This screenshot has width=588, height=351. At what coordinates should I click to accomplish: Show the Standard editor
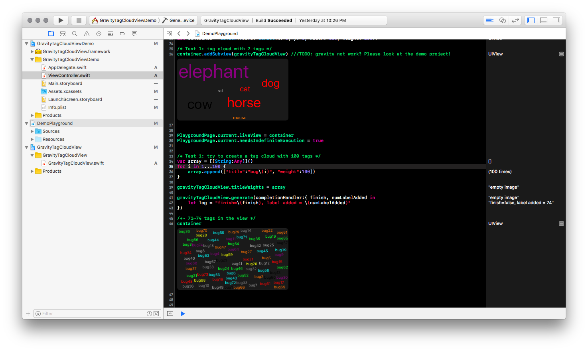click(x=490, y=20)
